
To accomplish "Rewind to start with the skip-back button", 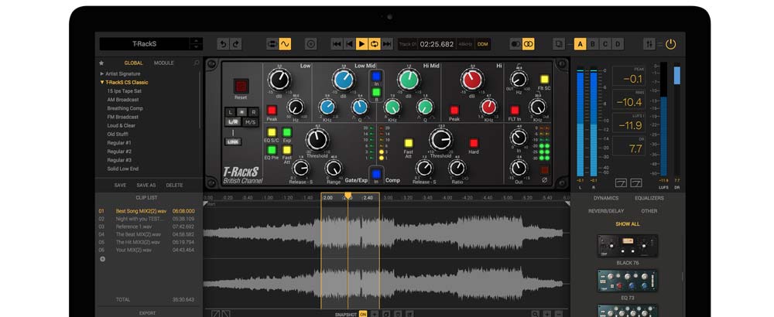I will coord(337,44).
